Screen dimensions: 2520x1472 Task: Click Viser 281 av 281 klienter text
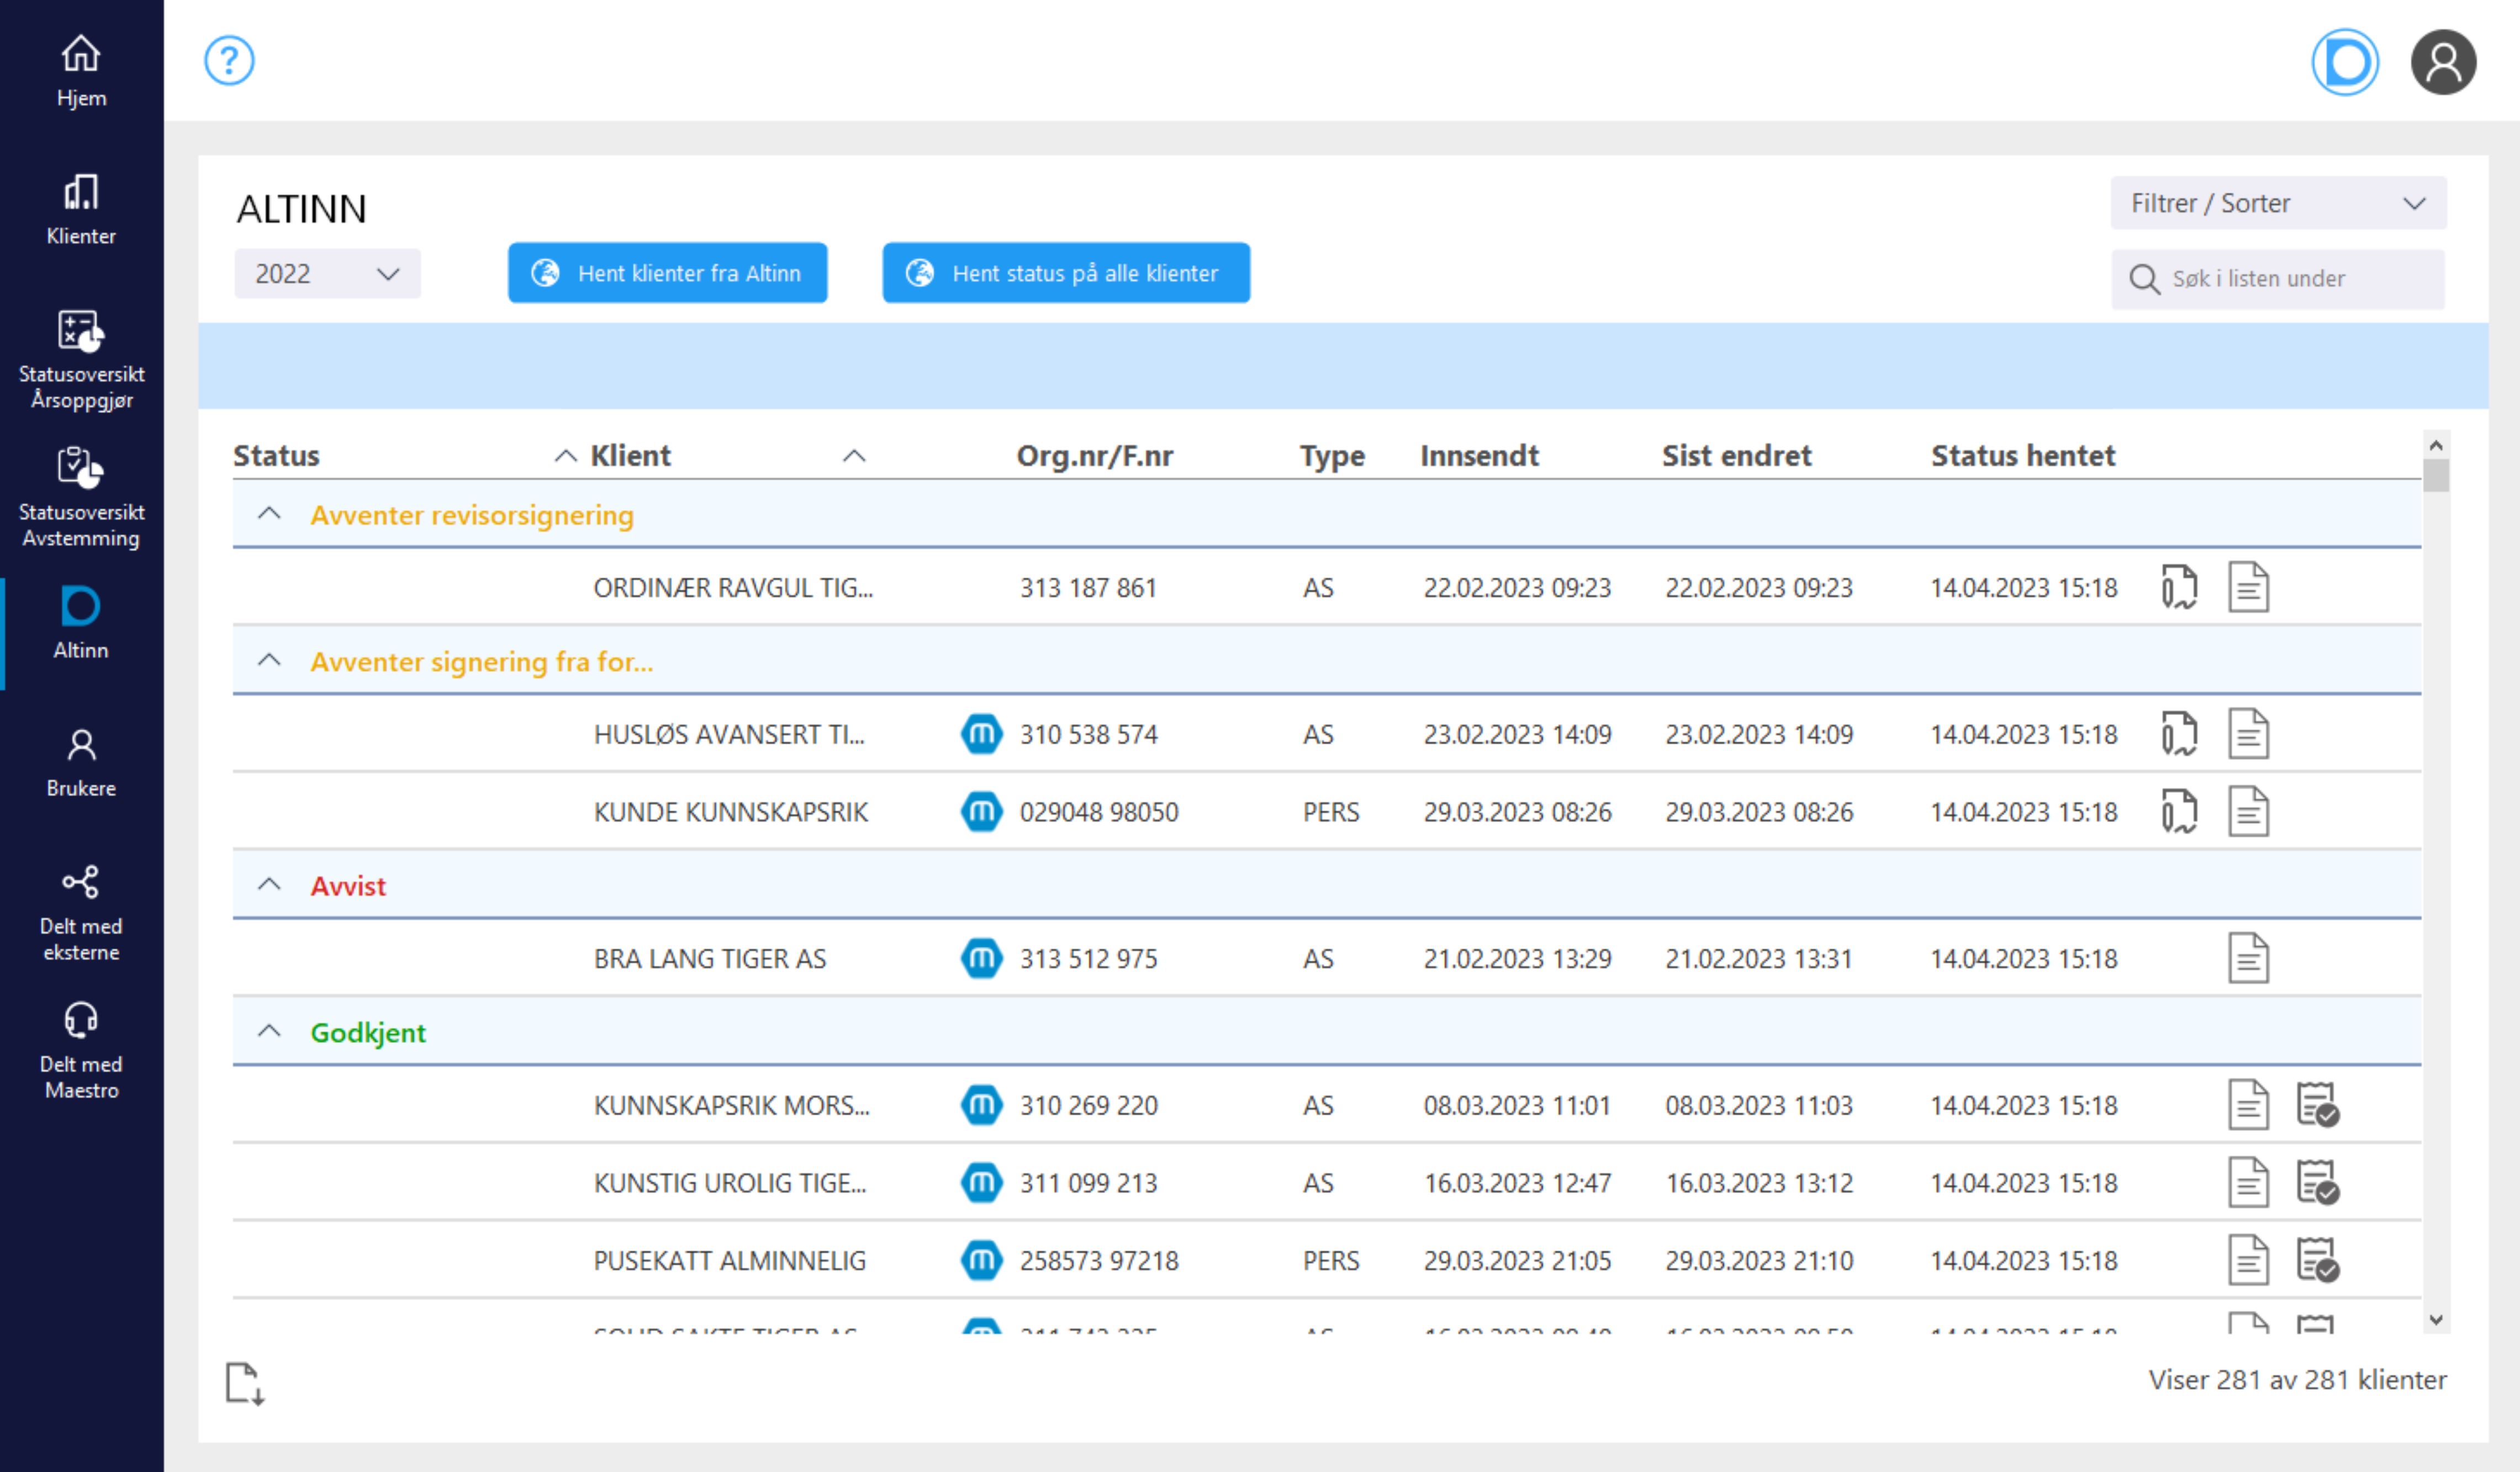point(2297,1380)
